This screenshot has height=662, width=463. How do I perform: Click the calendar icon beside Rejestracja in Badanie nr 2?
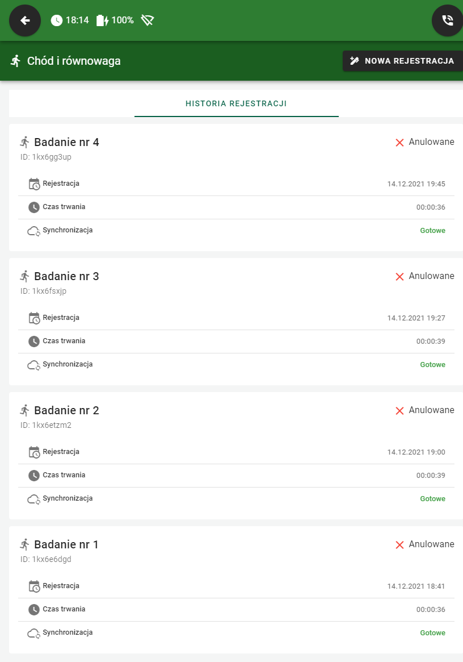pyautogui.click(x=34, y=452)
